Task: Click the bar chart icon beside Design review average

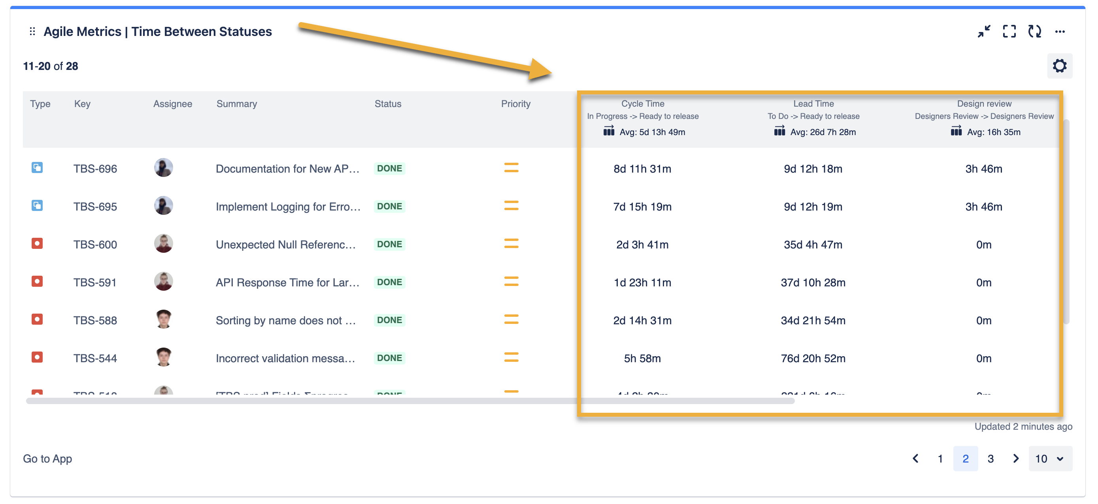Action: click(957, 132)
